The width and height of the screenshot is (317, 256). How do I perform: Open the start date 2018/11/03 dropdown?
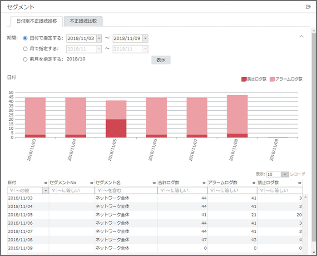99,39
